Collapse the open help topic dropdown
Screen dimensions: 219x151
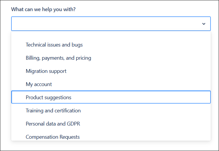pos(204,24)
